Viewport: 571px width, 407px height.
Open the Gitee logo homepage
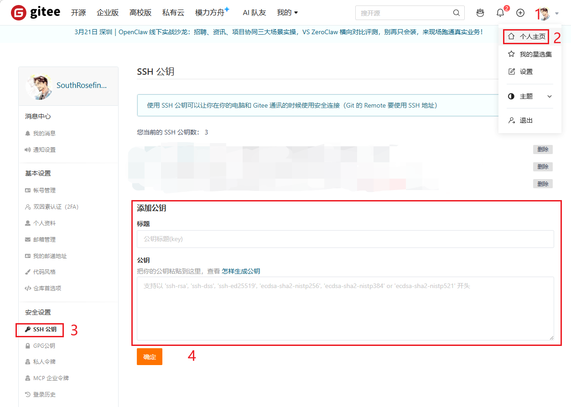[x=36, y=13]
